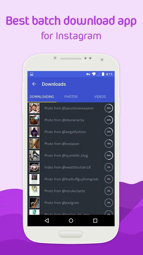
Task: Tap the 0% progress circle for renuka.barbz
Action: coord(109,191)
